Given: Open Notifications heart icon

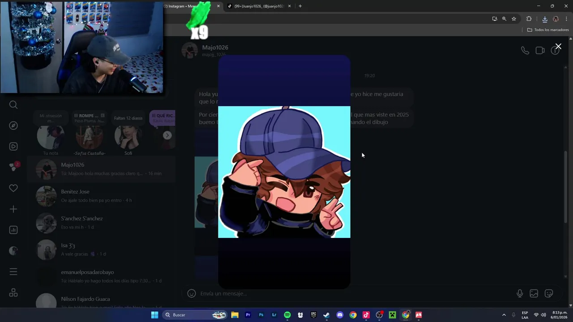Looking at the screenshot, I should (13, 188).
